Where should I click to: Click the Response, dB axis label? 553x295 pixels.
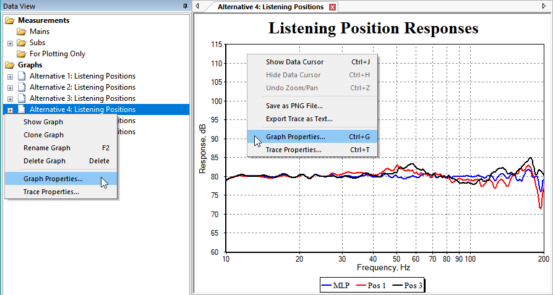coord(202,150)
